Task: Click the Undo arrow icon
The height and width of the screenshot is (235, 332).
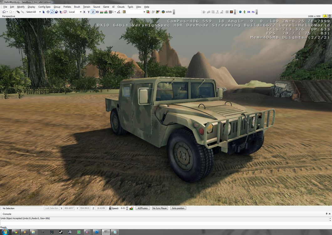Action: (x=4, y=12)
